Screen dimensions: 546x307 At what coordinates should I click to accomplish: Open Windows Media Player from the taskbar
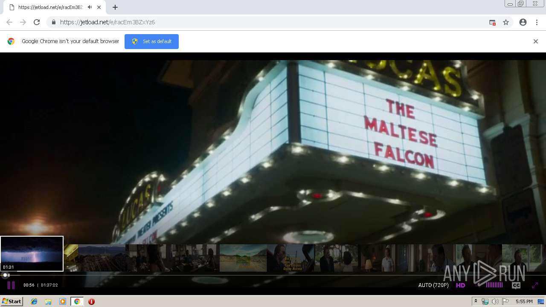pos(62,301)
